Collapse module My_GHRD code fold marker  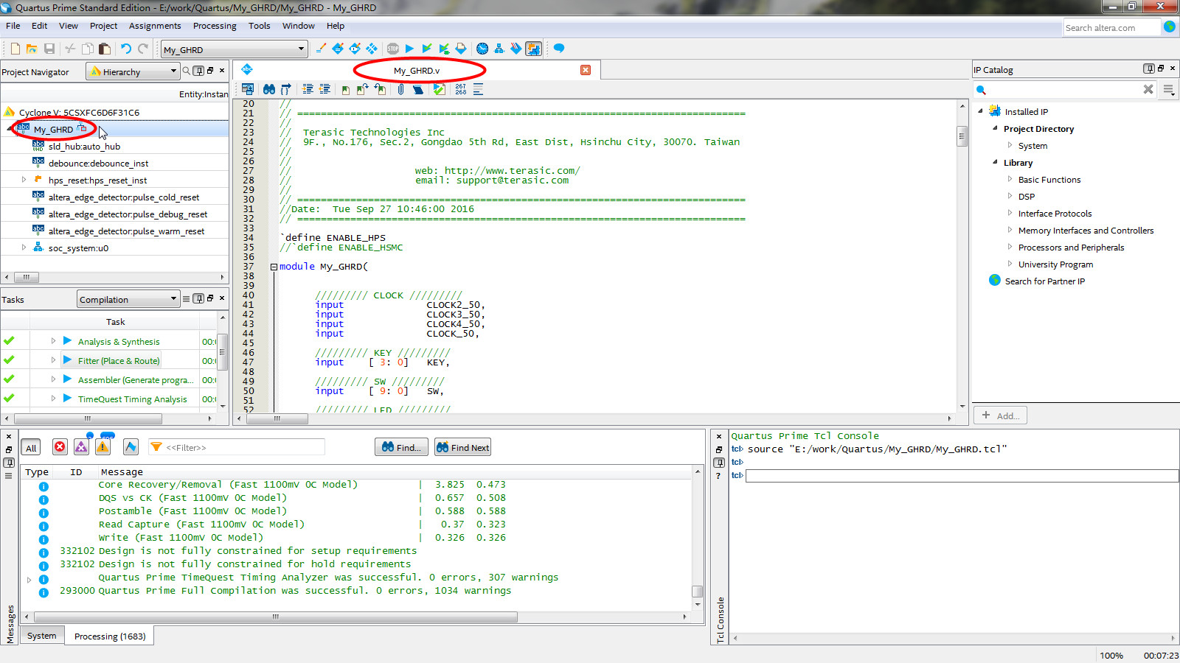(x=274, y=267)
